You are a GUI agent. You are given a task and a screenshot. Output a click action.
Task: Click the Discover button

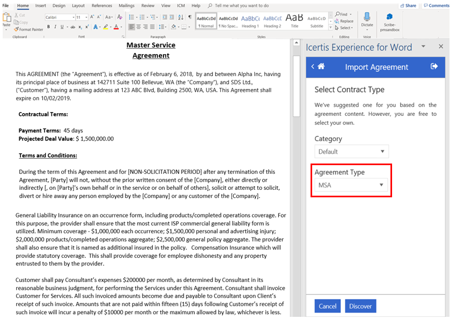(x=360, y=306)
